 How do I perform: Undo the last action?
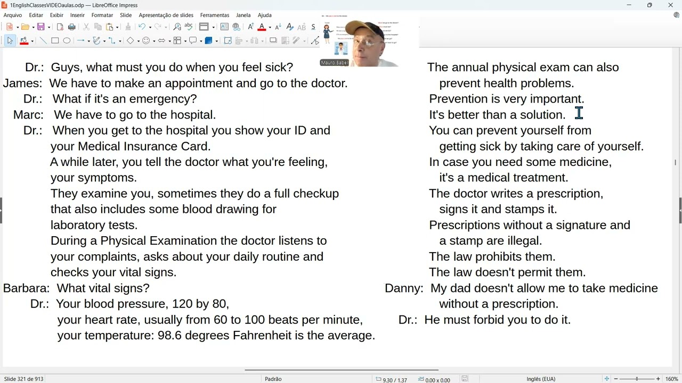pos(142,27)
